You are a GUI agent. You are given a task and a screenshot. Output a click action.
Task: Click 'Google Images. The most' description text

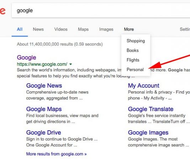click(x=153, y=139)
